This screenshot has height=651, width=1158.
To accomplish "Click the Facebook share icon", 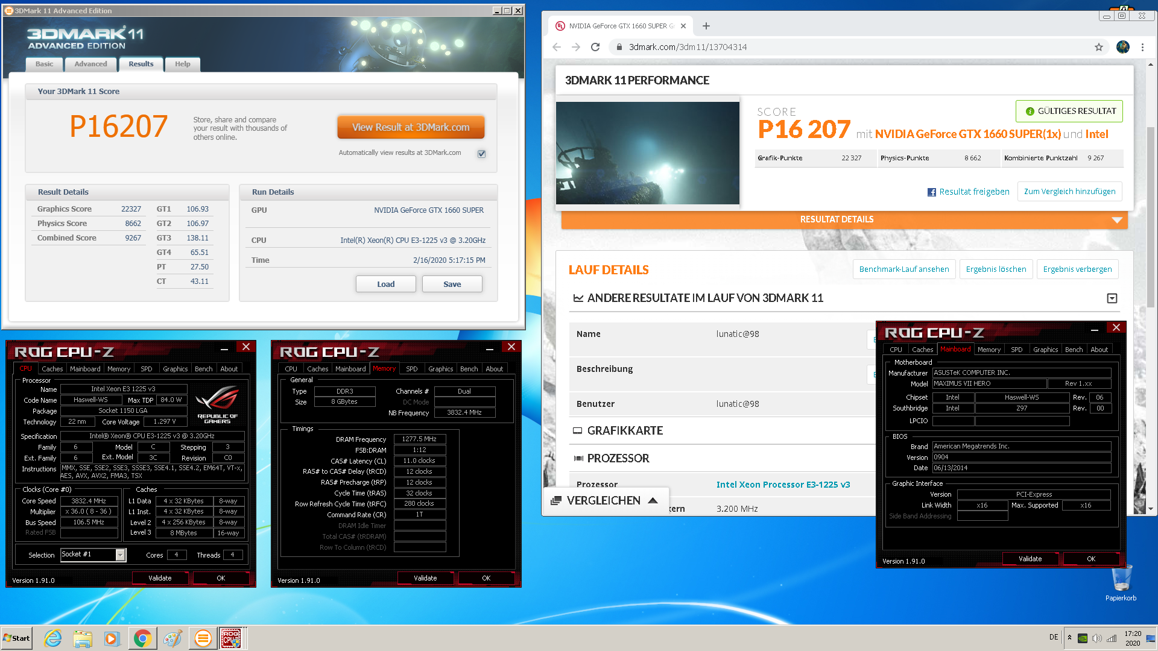I will 932,192.
